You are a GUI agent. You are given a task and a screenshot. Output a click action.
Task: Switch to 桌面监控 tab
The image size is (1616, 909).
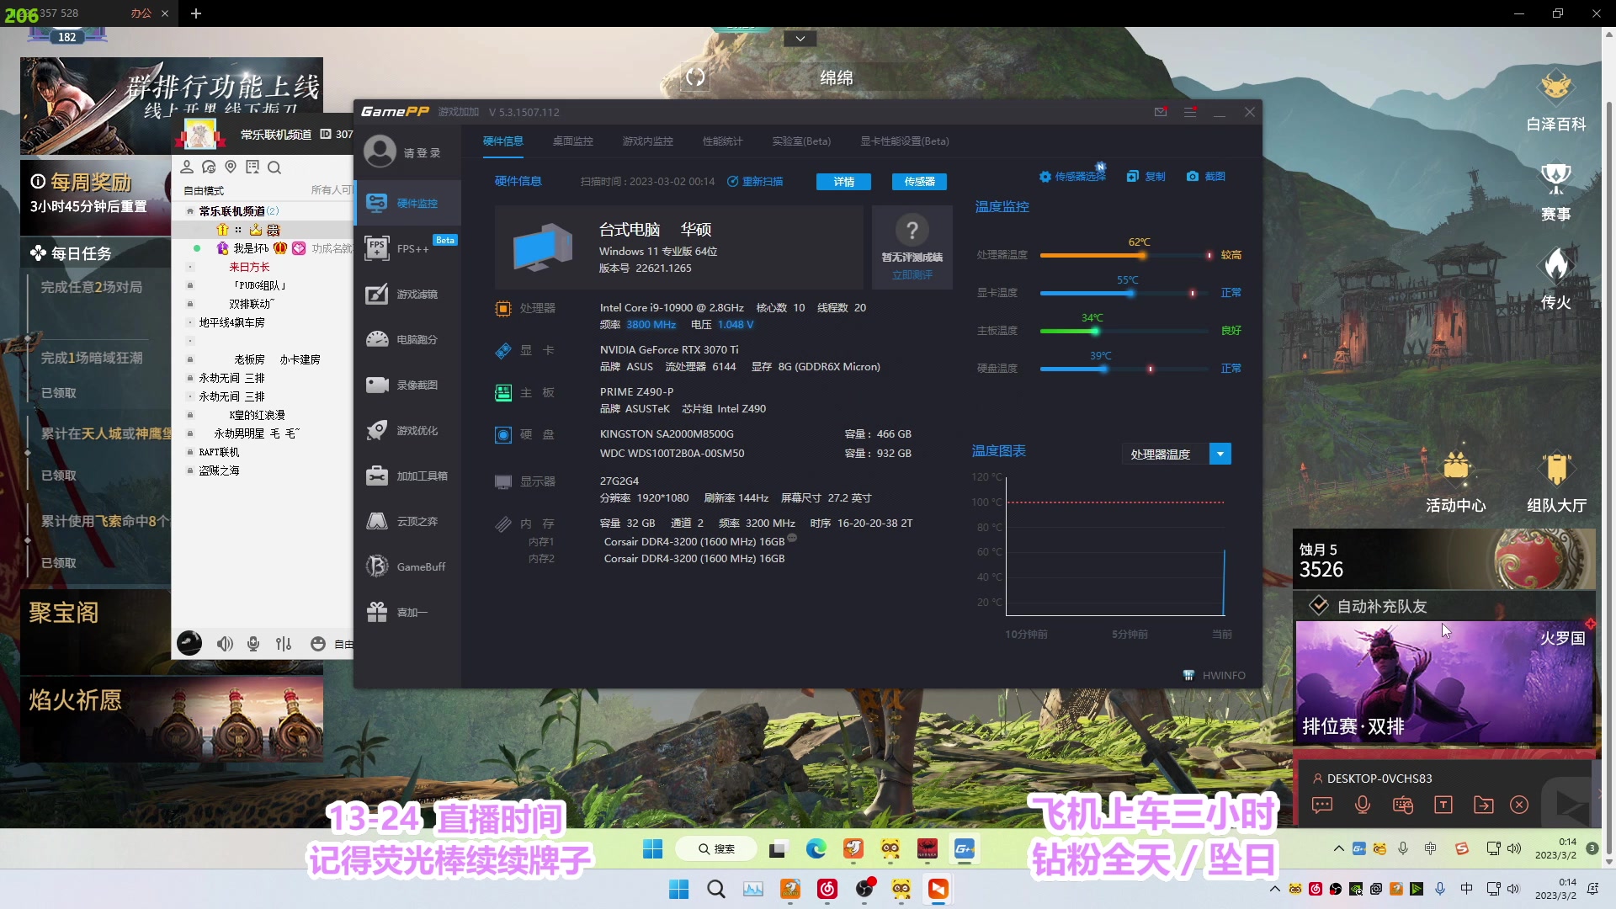pyautogui.click(x=573, y=141)
